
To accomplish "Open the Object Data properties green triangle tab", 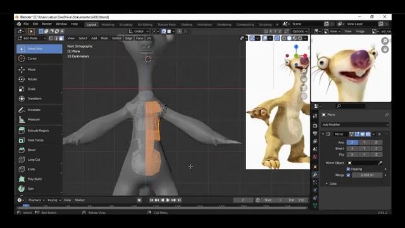I will tap(315, 206).
